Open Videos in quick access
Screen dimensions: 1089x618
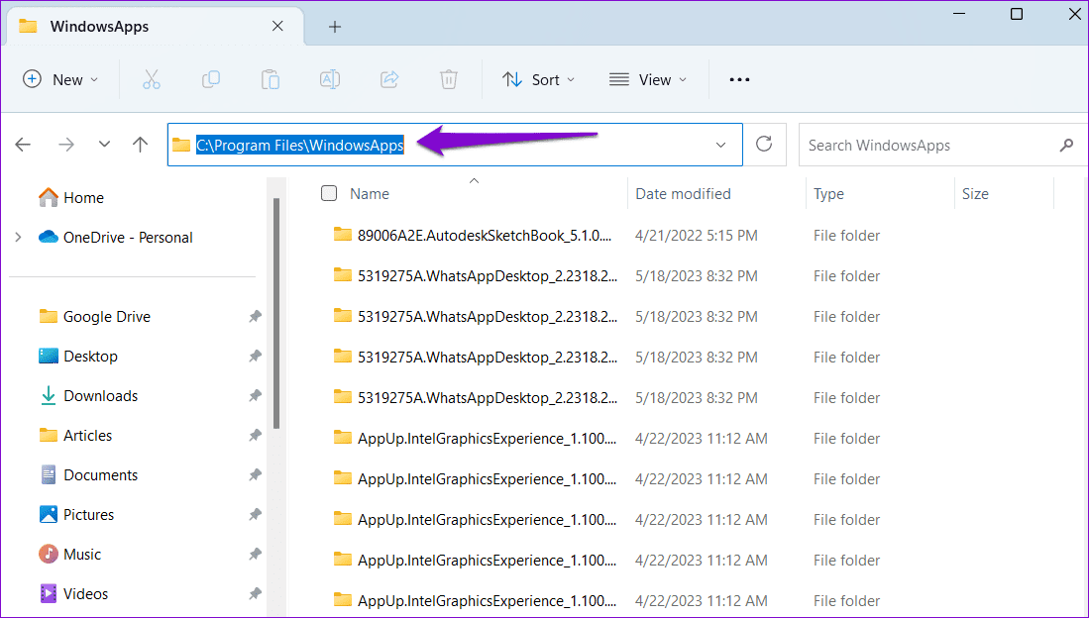[x=73, y=593]
